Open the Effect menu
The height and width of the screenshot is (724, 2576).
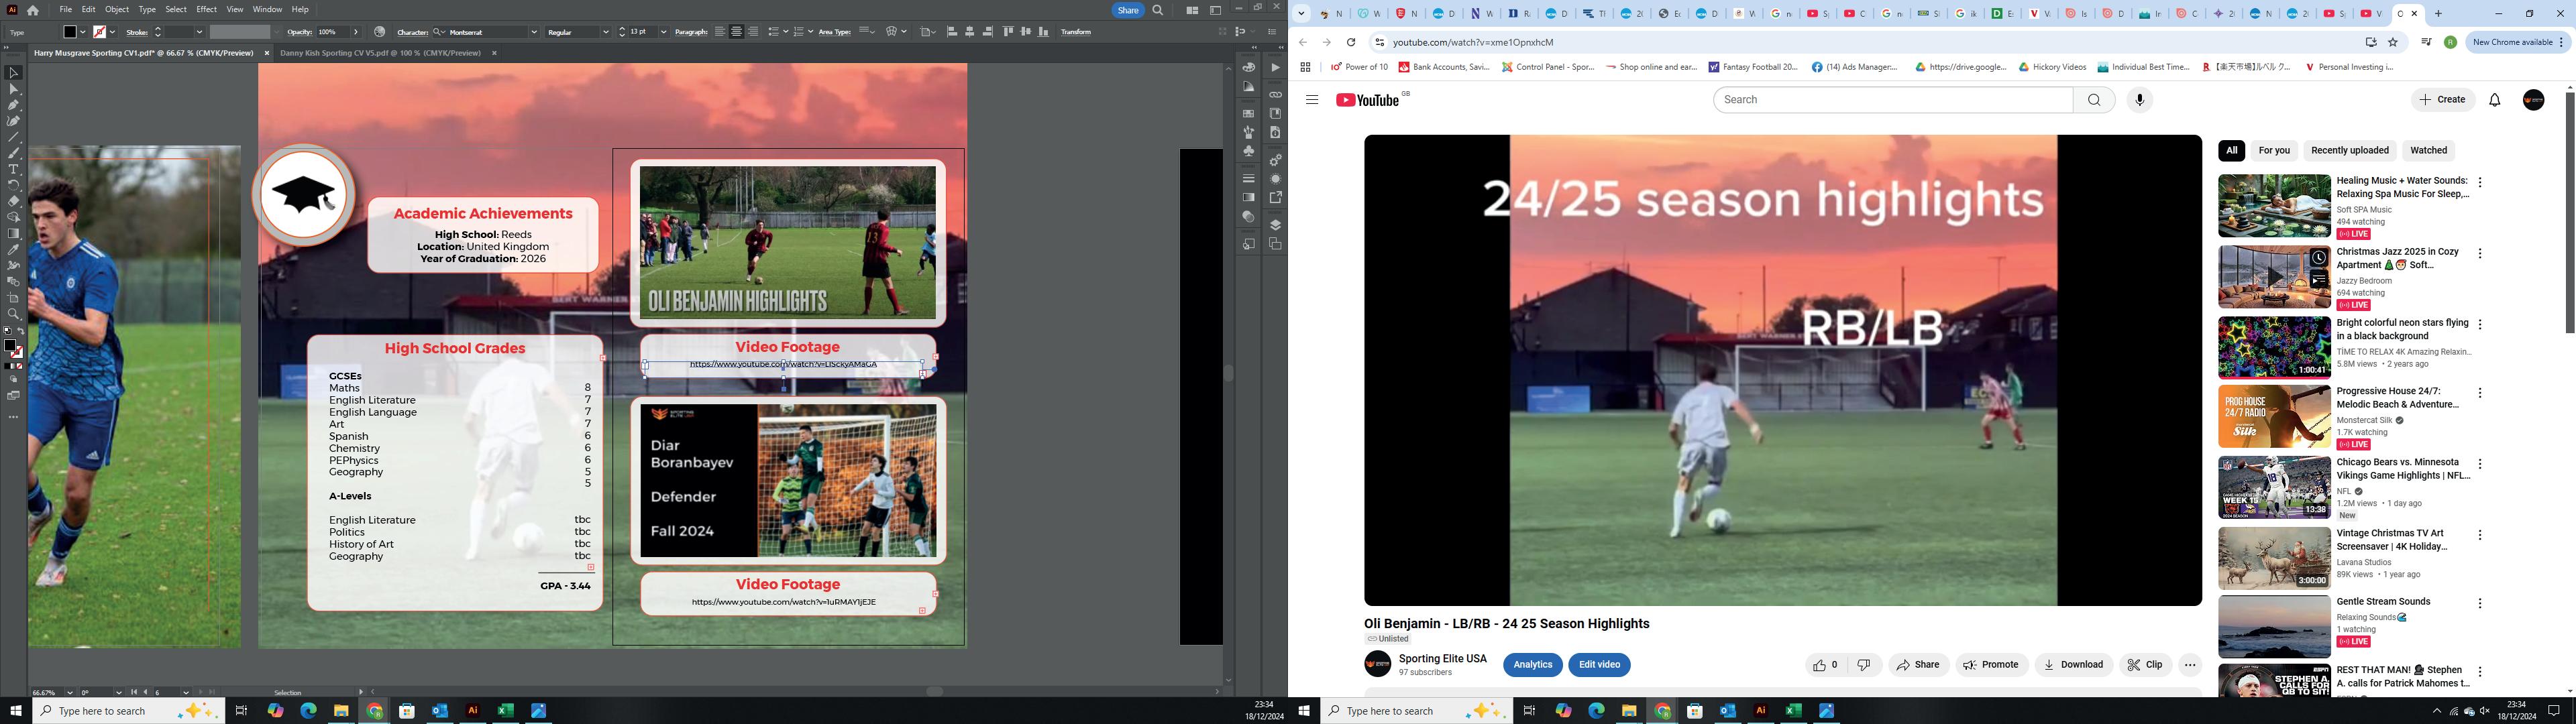pos(206,9)
